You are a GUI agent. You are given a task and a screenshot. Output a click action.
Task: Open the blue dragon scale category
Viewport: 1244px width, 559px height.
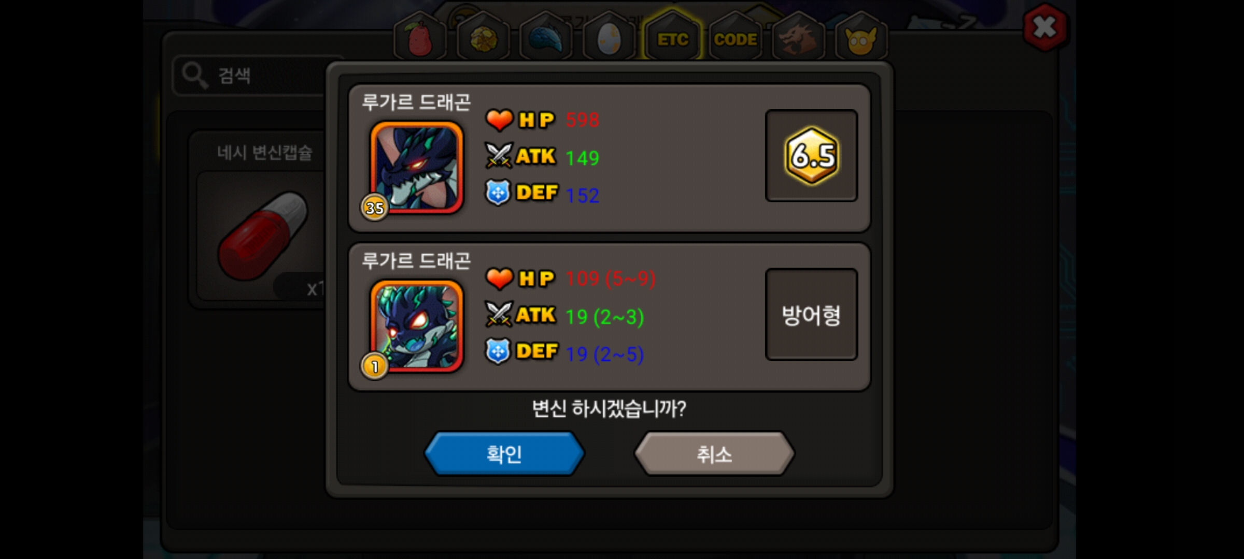pos(546,37)
